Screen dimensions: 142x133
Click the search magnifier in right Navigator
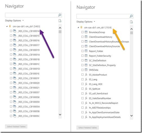pos(131,16)
